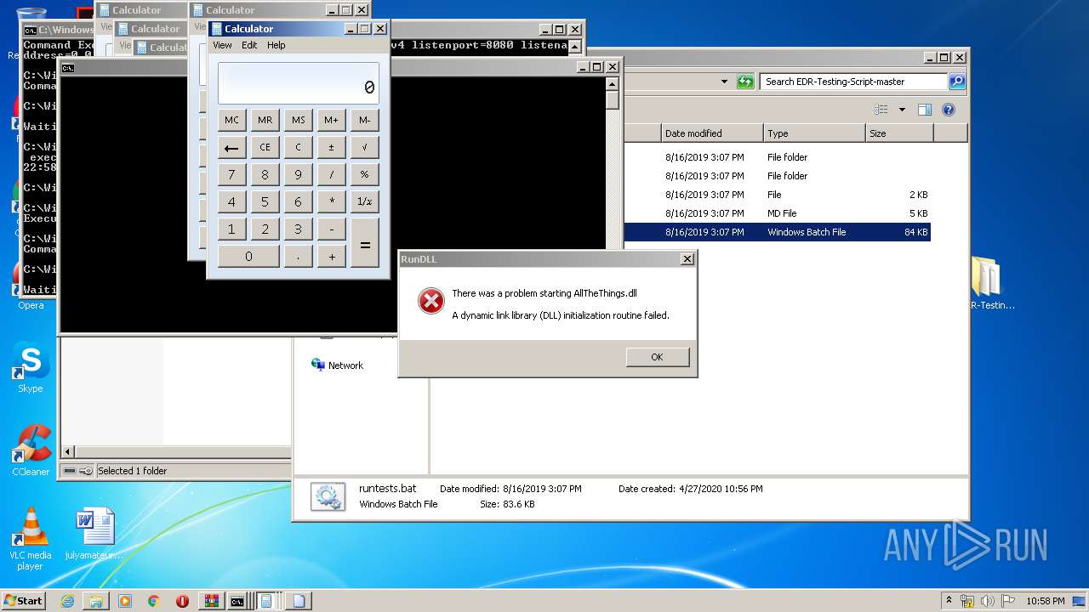Click the M+ button in Calculator

[331, 120]
